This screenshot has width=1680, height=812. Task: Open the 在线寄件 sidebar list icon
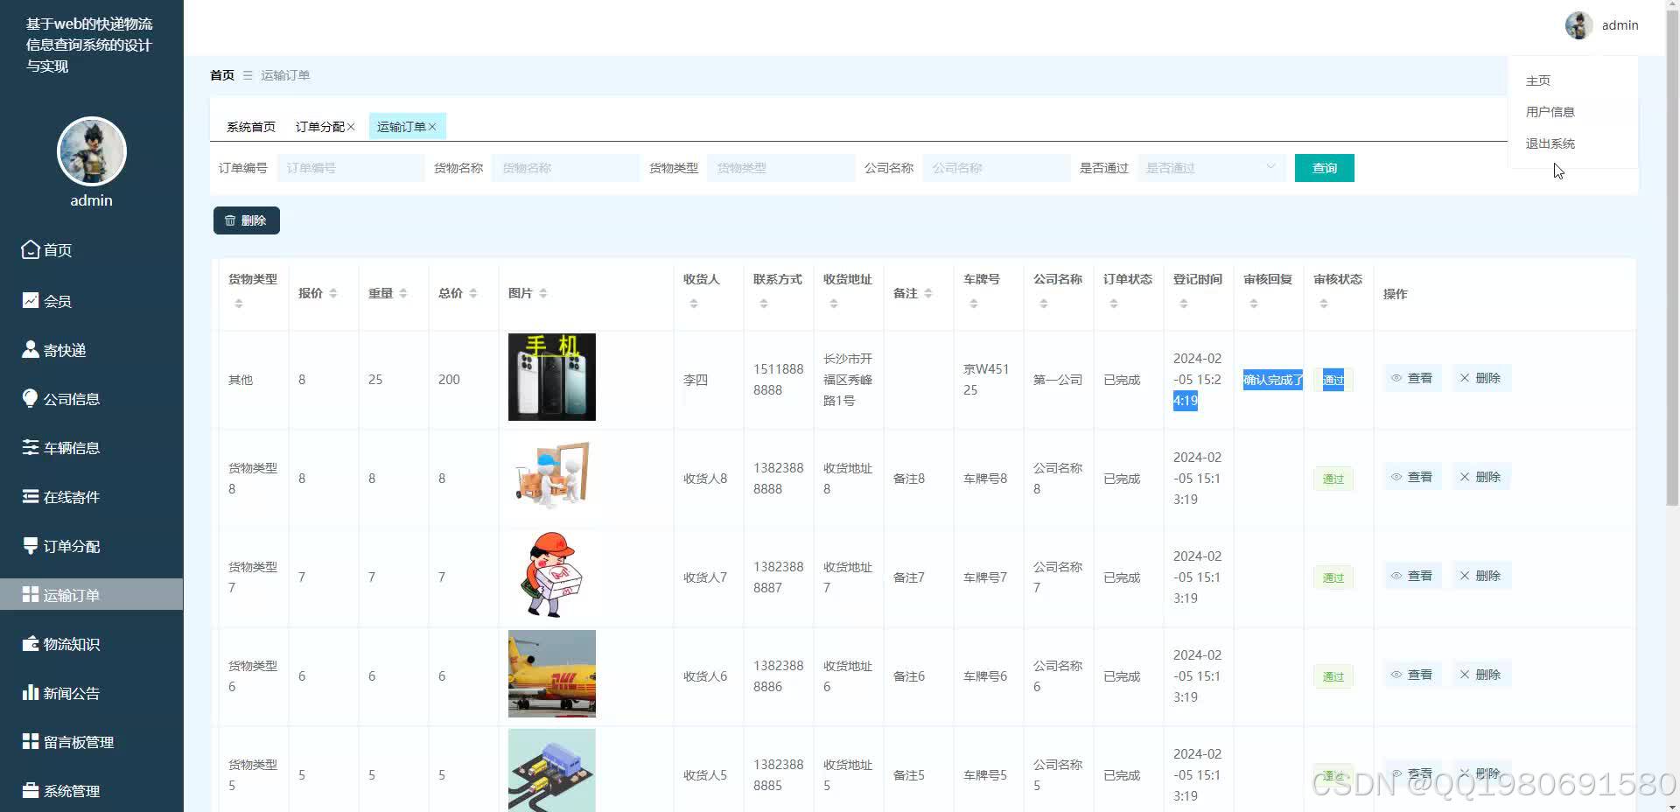tap(31, 496)
